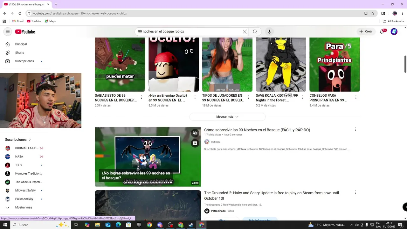Open TIPOS DE JUGADORES short thumbnail
Image resolution: width=407 pixels, height=229 pixels.
(227, 65)
